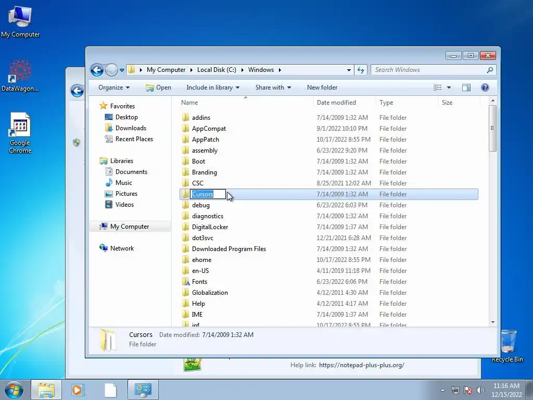Open Downloads in Favorites

tap(131, 128)
